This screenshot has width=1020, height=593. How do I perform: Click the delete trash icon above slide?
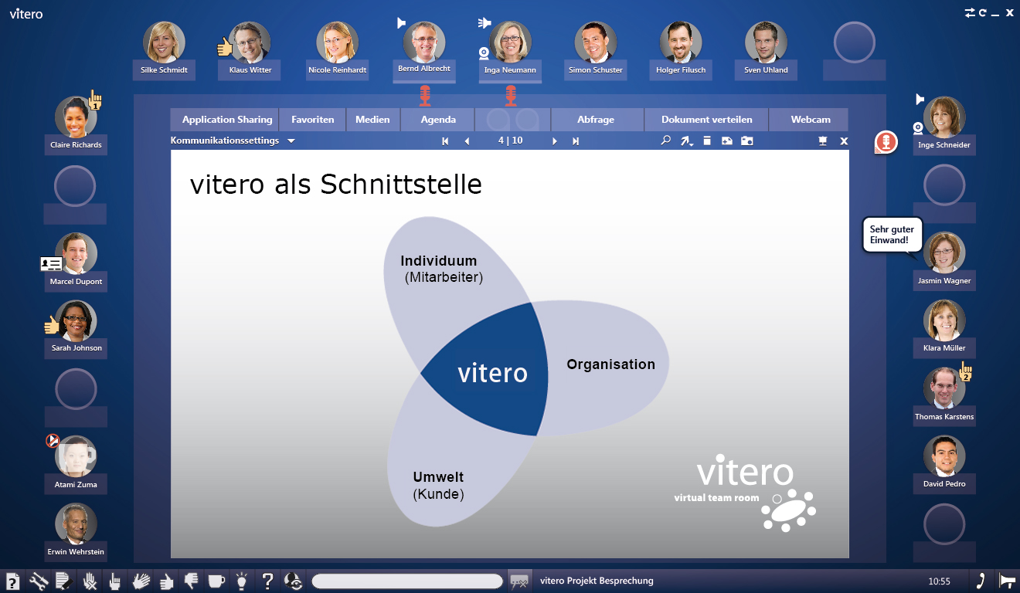click(706, 141)
